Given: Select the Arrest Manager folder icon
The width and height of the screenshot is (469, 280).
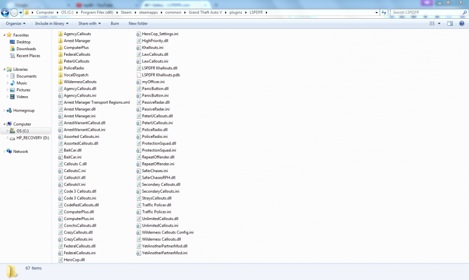Looking at the screenshot, I should [x=61, y=41].
